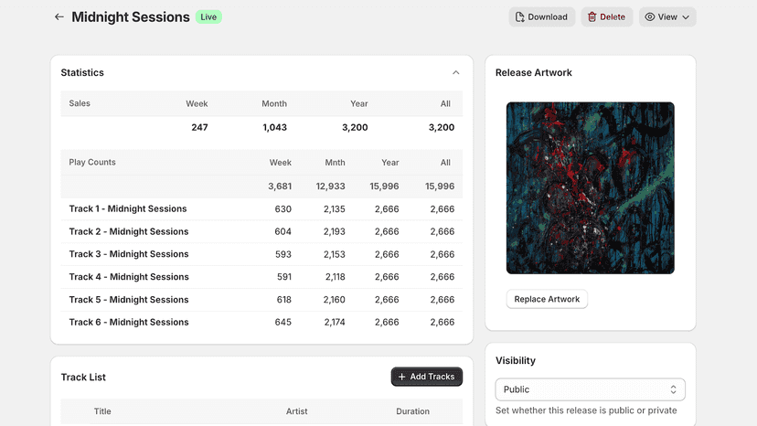Click the total weekly plays 3,681
Screen dimensions: 757x426
tap(280, 186)
